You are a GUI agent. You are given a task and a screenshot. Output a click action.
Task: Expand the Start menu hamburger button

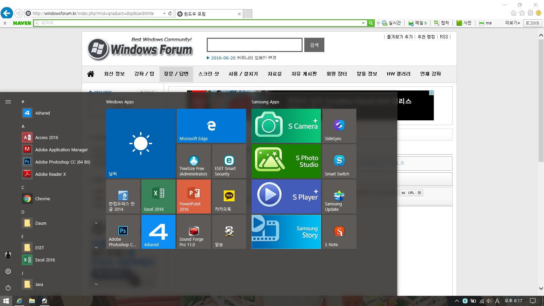(8, 102)
